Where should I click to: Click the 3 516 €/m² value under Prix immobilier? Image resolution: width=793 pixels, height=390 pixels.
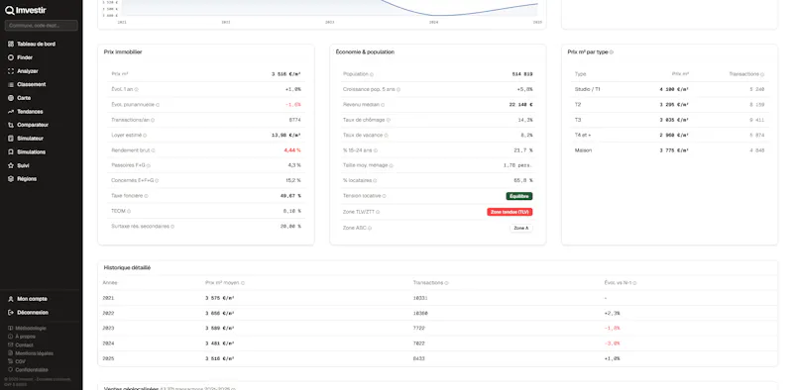coord(286,74)
